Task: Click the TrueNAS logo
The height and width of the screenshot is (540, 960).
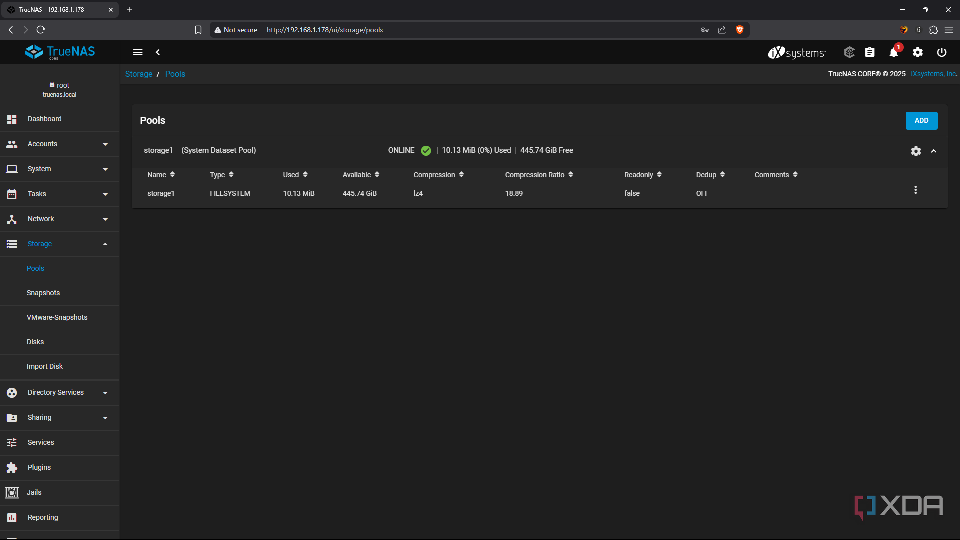Action: (x=60, y=52)
